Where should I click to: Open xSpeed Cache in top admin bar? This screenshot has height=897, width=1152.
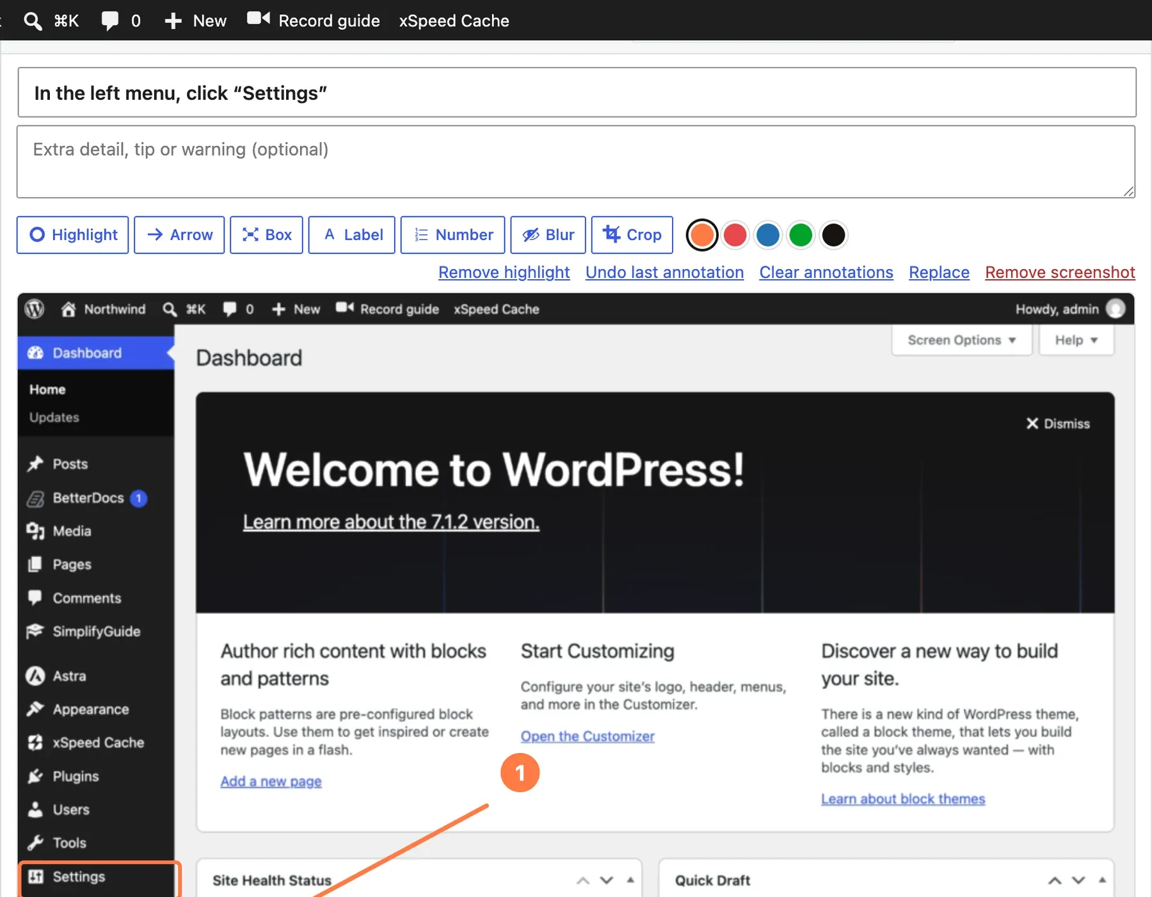[454, 20]
